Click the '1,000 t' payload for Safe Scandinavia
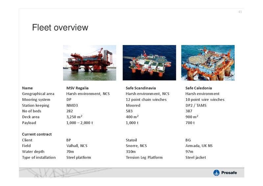 point(132,123)
